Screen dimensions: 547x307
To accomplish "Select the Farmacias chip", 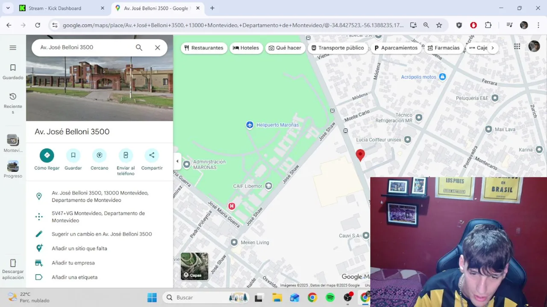I will [444, 48].
